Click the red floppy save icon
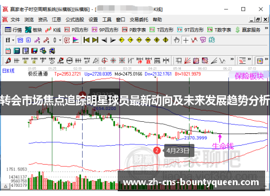This screenshot has height=196, width=270. click(34, 51)
